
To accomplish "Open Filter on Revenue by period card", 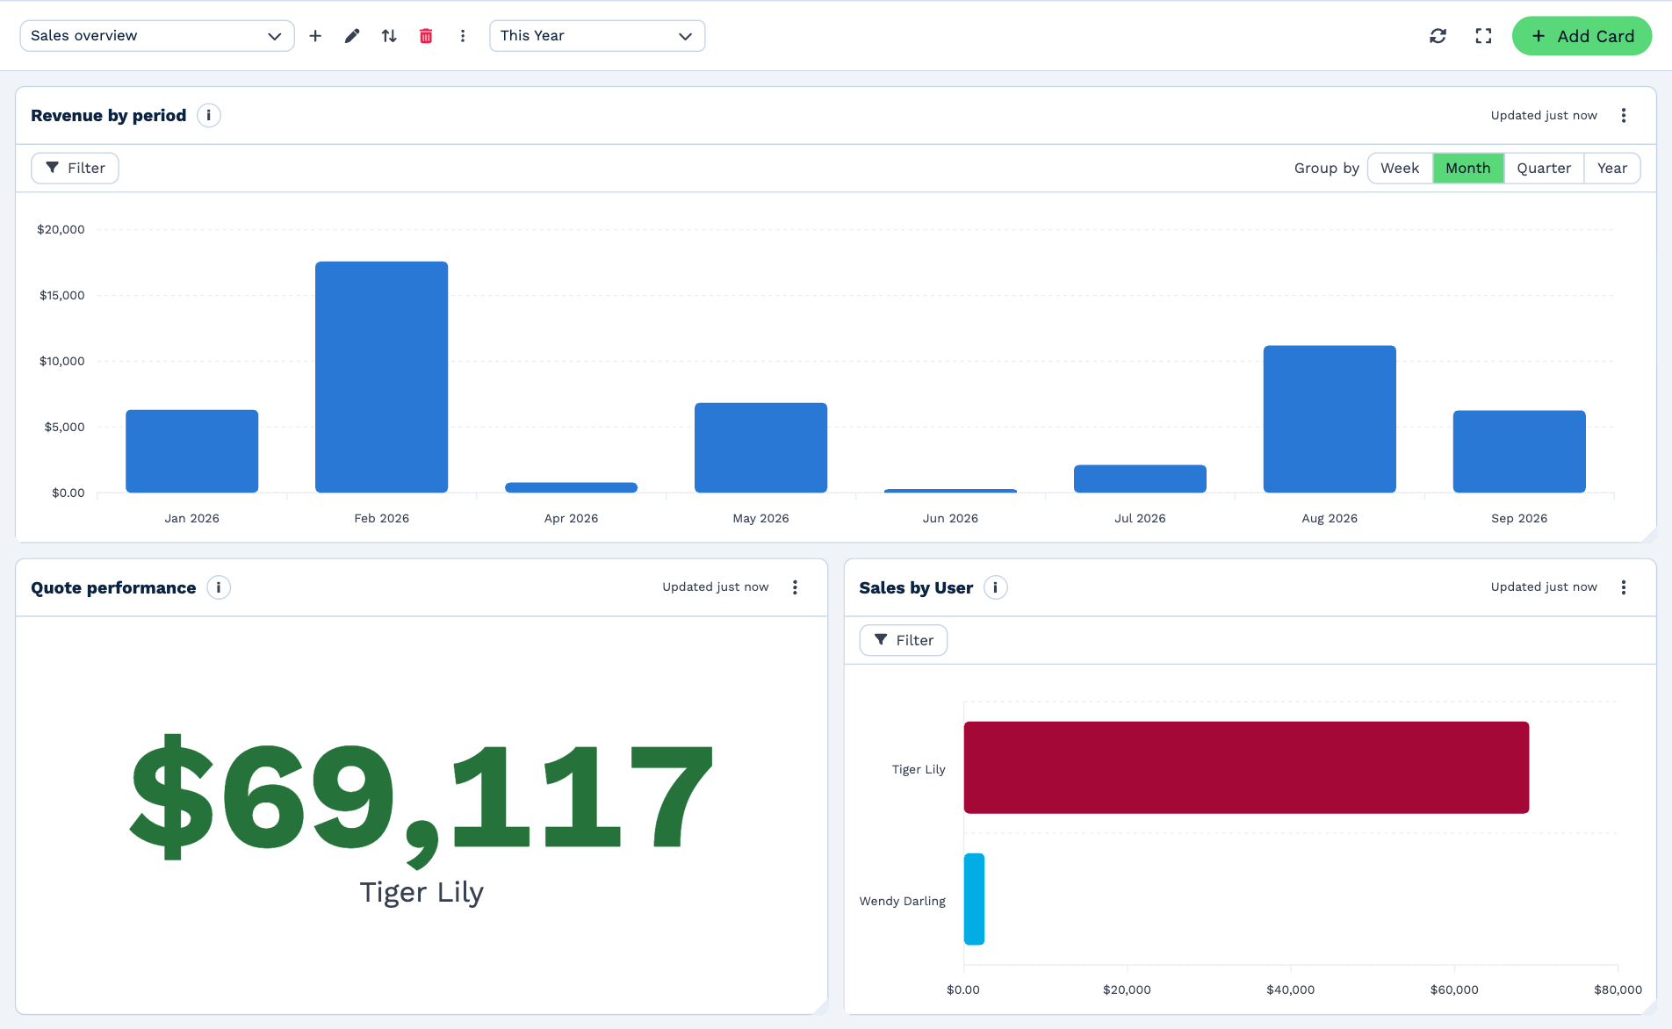I will pos(75,168).
